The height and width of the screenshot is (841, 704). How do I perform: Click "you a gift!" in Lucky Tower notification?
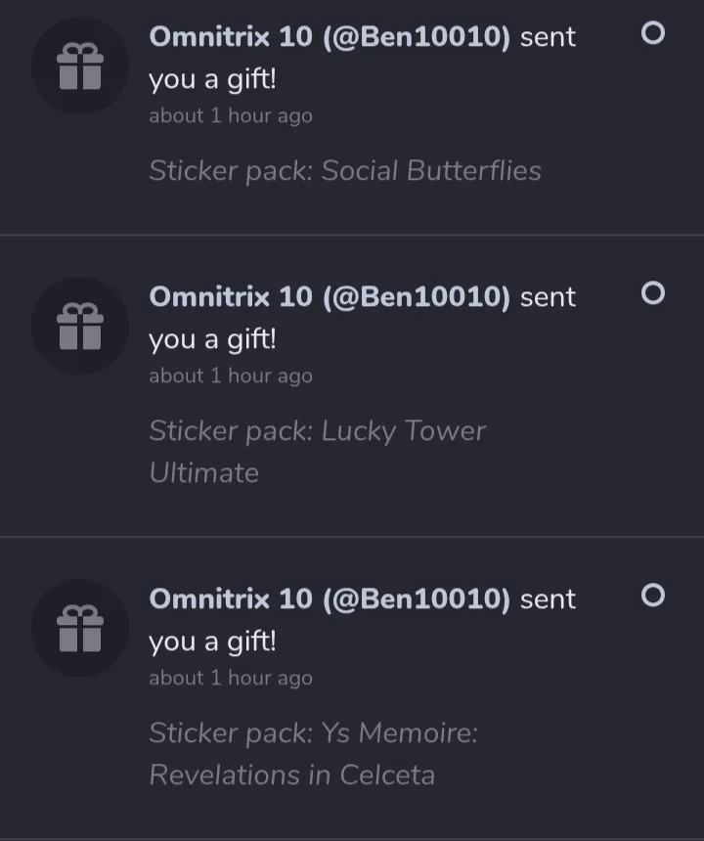tap(212, 339)
